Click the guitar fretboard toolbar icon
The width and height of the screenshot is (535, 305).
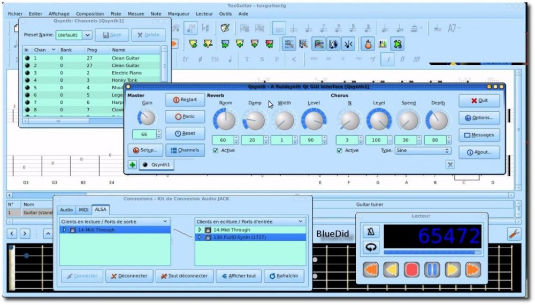(x=368, y=44)
